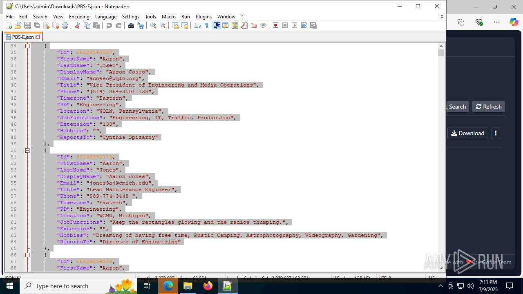Open the Language menu

(106, 16)
